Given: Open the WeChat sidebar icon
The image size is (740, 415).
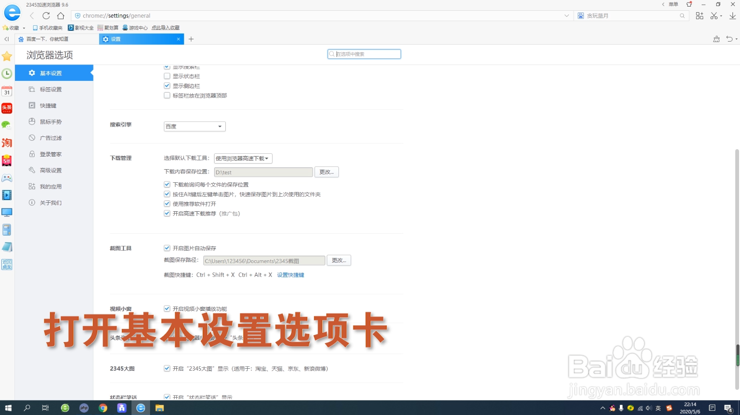Looking at the screenshot, I should pyautogui.click(x=6, y=125).
